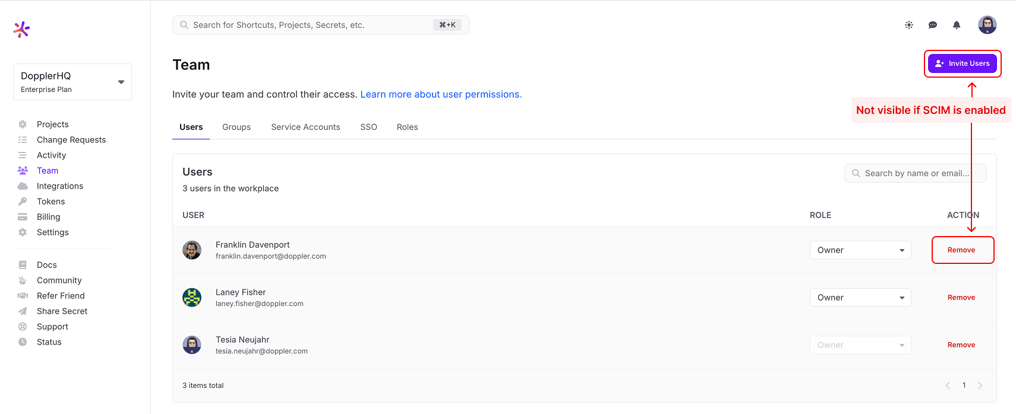This screenshot has height=414, width=1016.
Task: Open Laney Fisher's Owner role dropdown
Action: (860, 297)
